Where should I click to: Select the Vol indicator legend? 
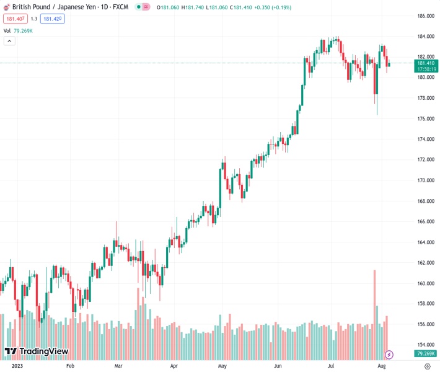tap(7, 30)
